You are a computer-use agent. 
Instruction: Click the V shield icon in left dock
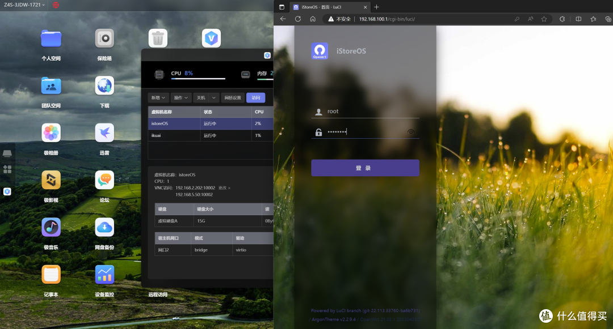coord(7,191)
